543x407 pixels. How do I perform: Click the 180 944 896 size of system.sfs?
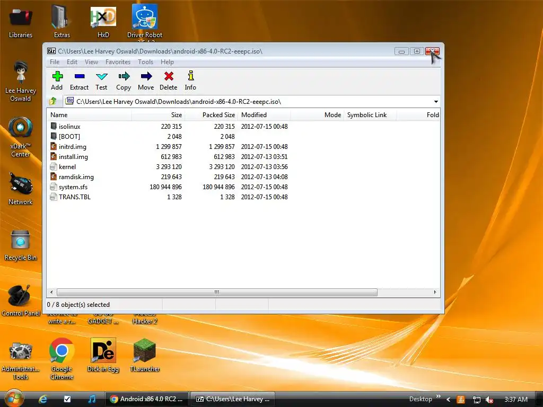pos(165,187)
